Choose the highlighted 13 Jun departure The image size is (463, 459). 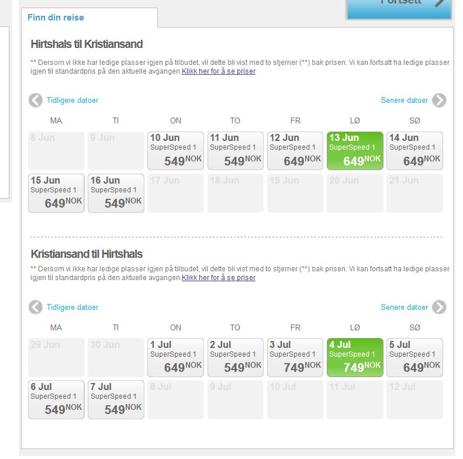355,151
